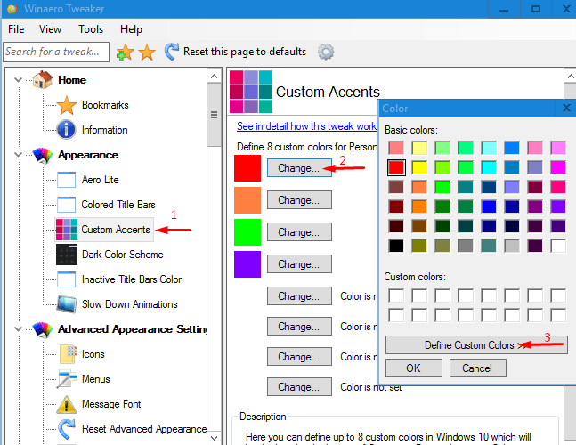Viewport: 576px width, 445px height.
Task: Click the Custom Accents grid icon in the tree
Action: tap(67, 230)
